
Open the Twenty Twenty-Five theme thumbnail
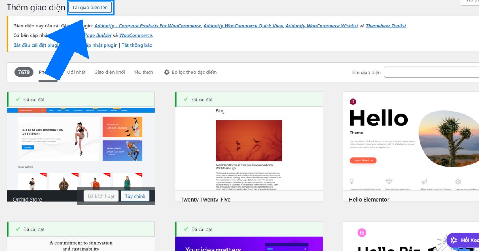click(249, 148)
